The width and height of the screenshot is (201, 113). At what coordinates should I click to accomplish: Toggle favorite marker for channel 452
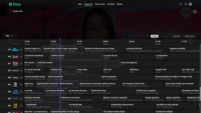point(21,92)
